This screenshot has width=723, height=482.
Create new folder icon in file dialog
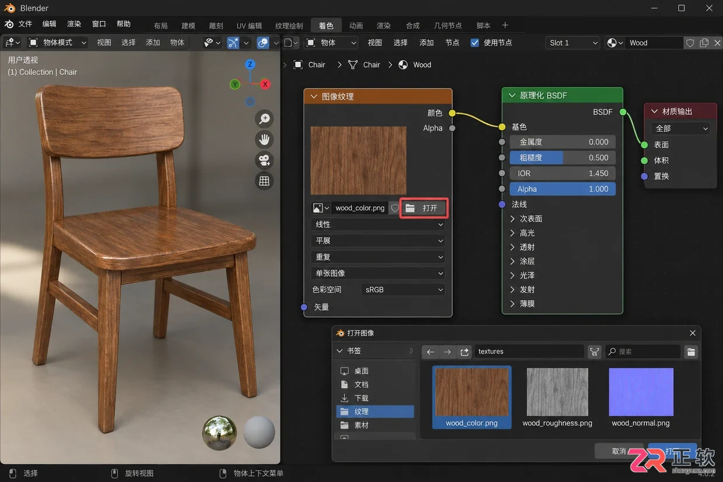click(691, 352)
